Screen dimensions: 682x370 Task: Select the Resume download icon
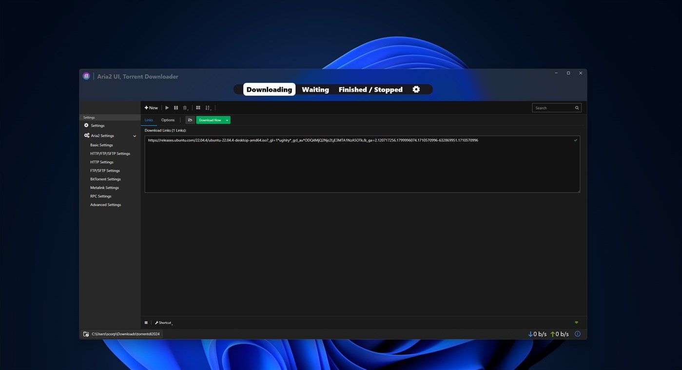(x=167, y=107)
